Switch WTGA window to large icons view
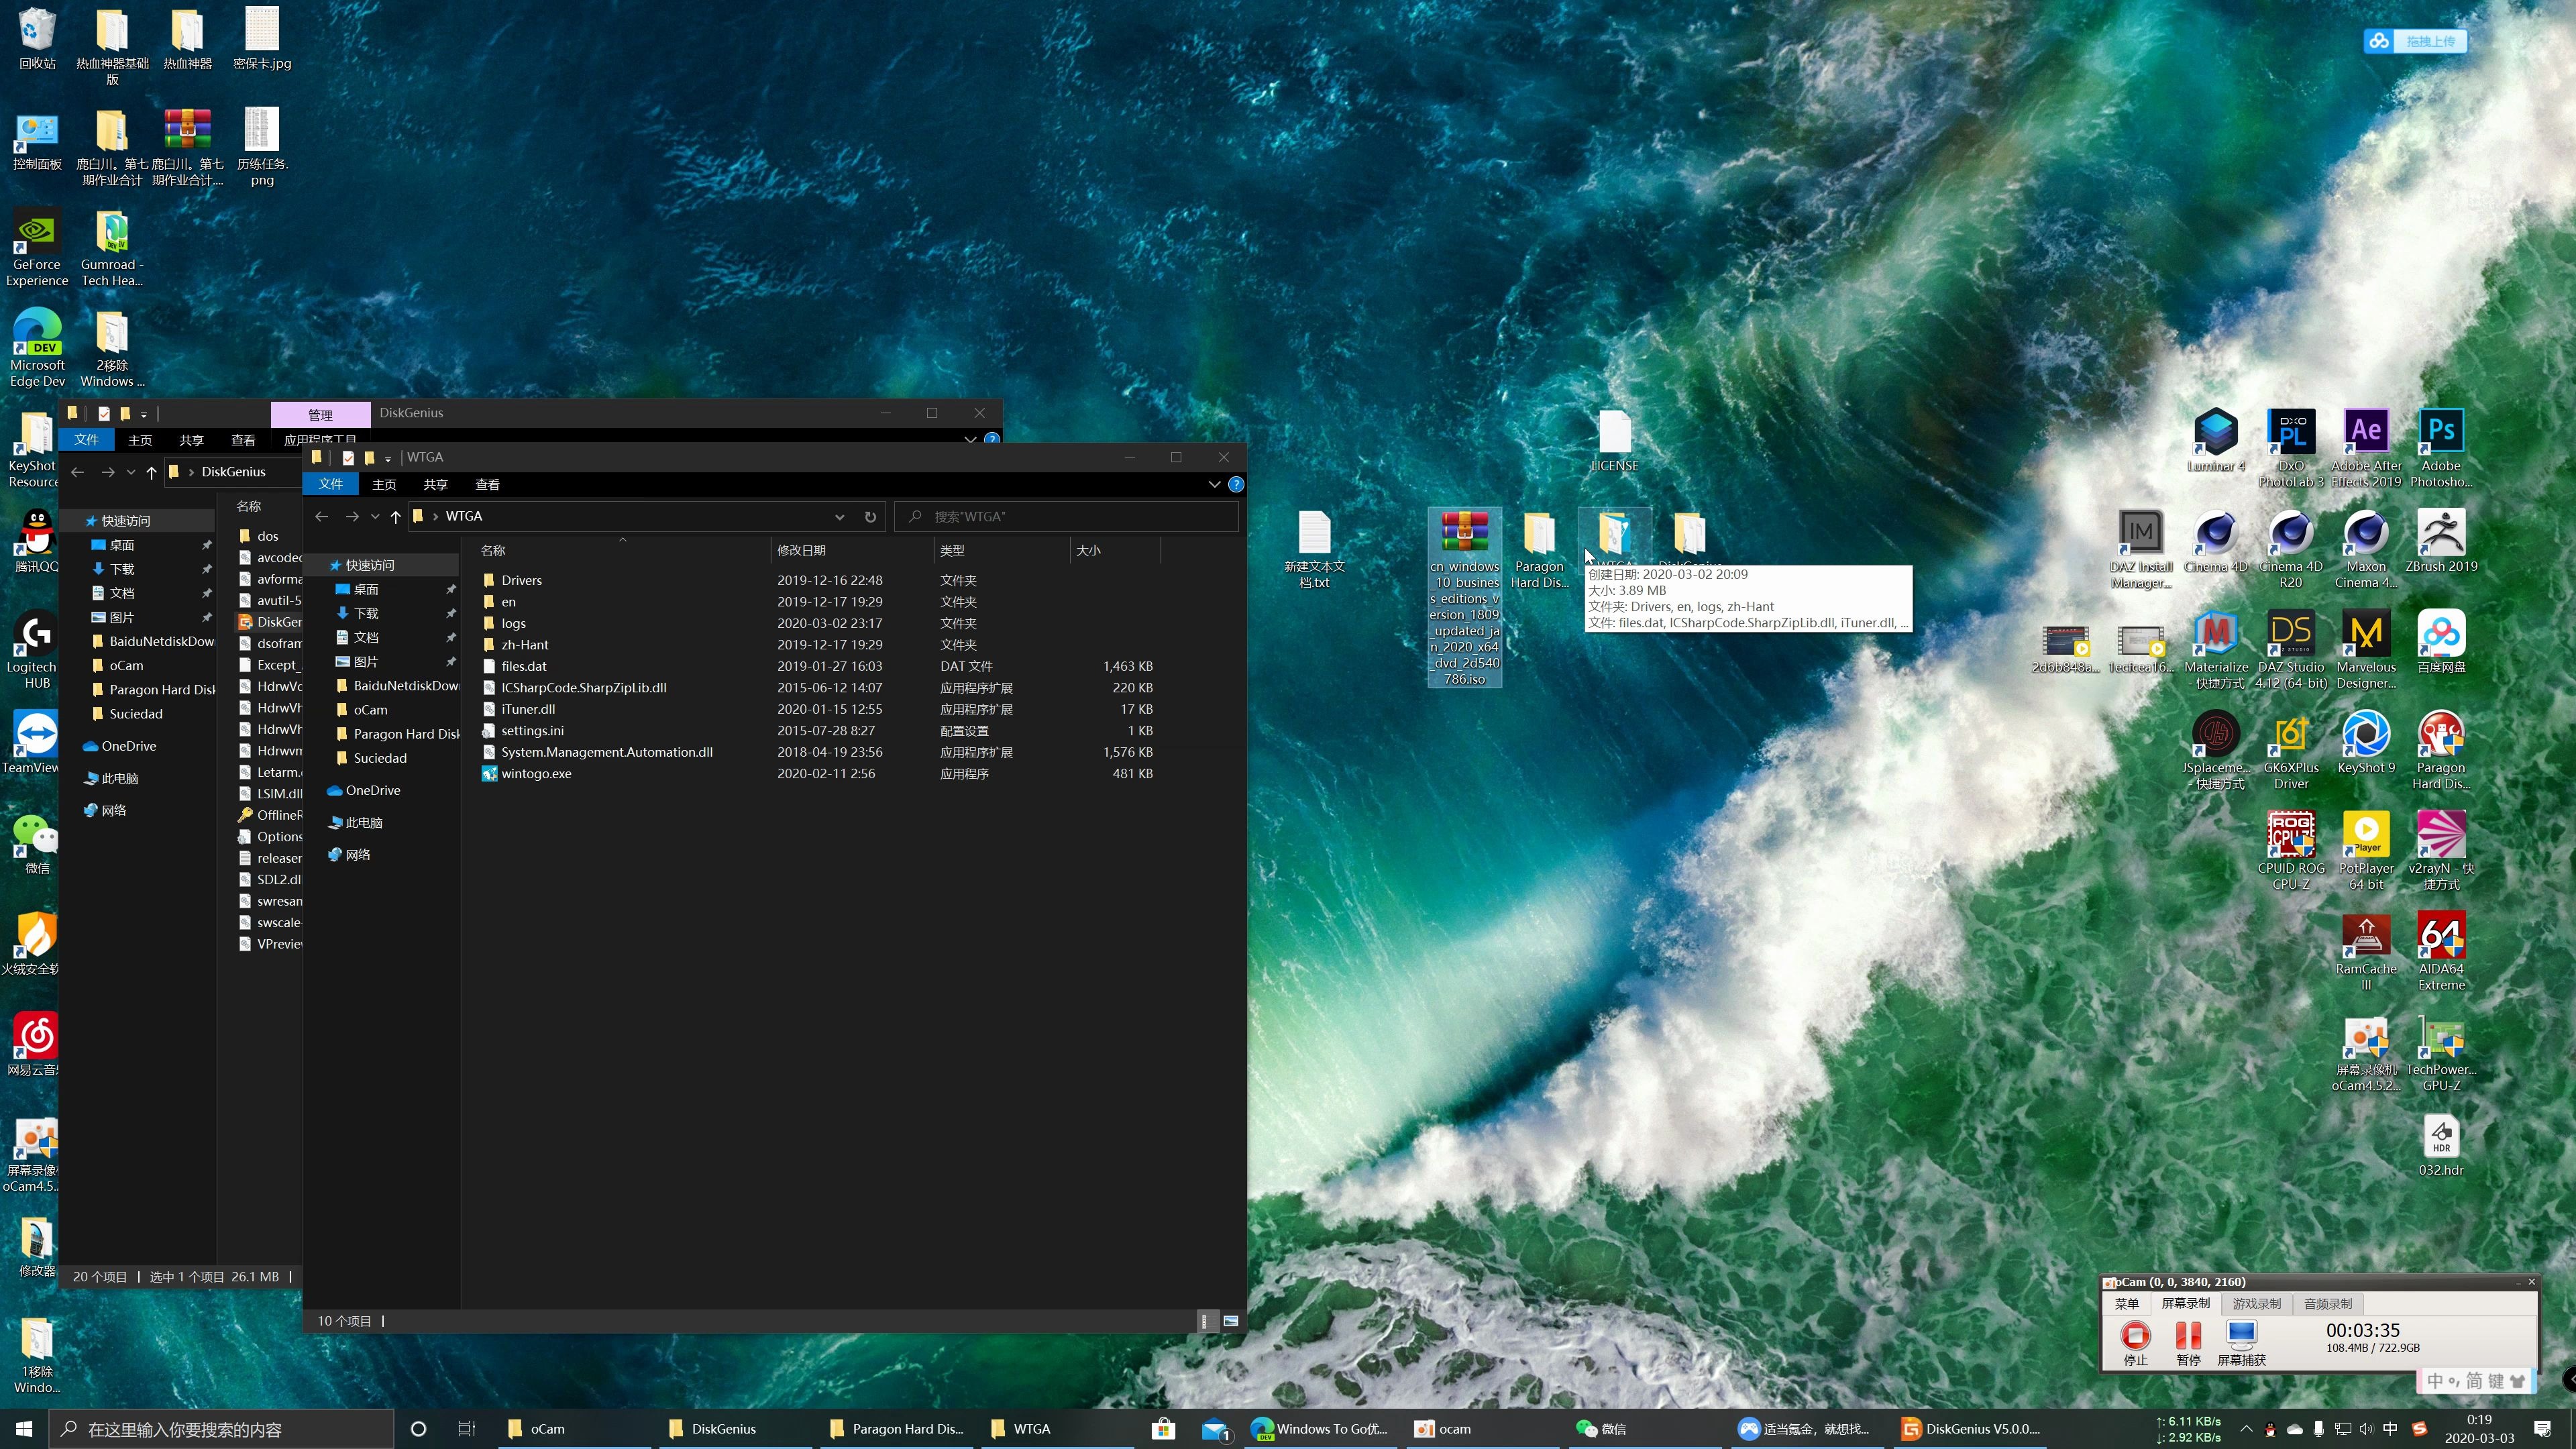 tap(1231, 1321)
